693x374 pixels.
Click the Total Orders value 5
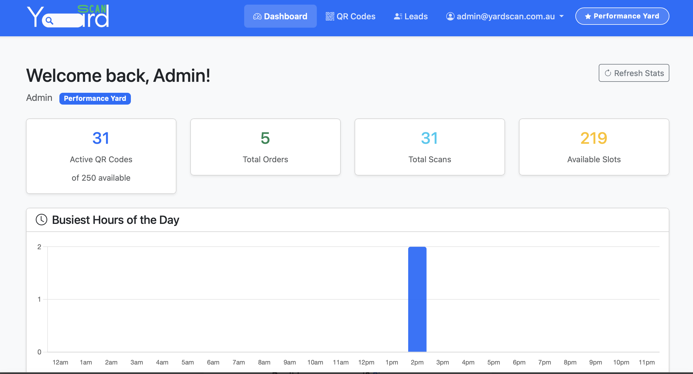pos(265,138)
